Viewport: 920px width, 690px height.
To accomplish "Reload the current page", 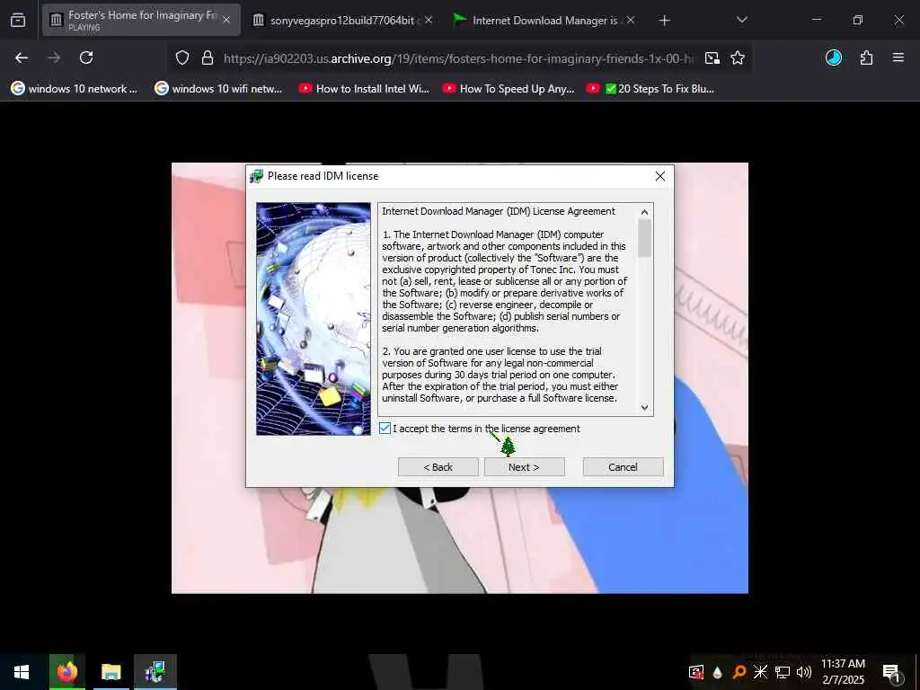I will click(86, 57).
